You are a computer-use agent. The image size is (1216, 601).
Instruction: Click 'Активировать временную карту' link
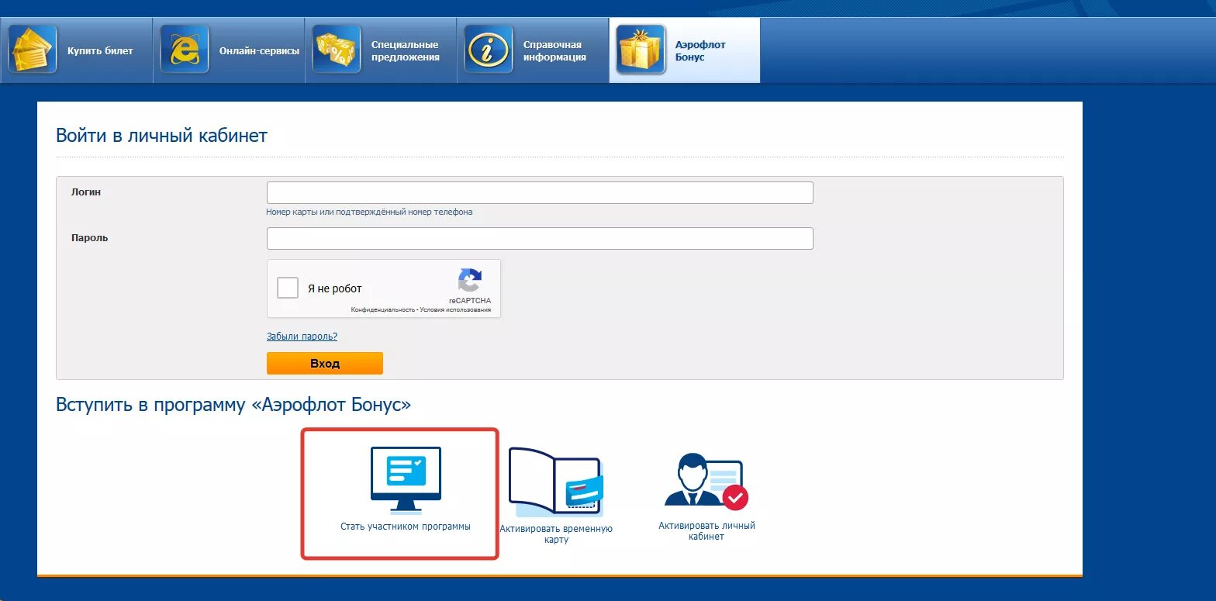(556, 534)
